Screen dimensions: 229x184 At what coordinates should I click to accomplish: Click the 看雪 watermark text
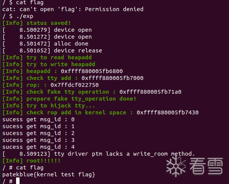[206, 166]
